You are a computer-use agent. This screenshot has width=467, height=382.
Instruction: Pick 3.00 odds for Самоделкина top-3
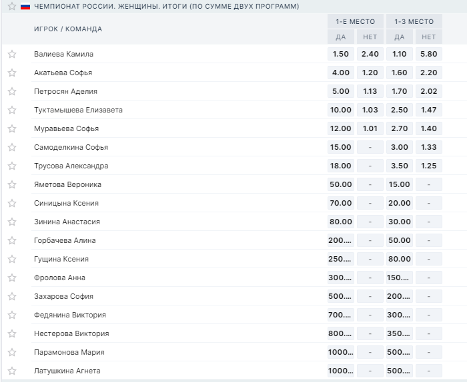click(400, 147)
